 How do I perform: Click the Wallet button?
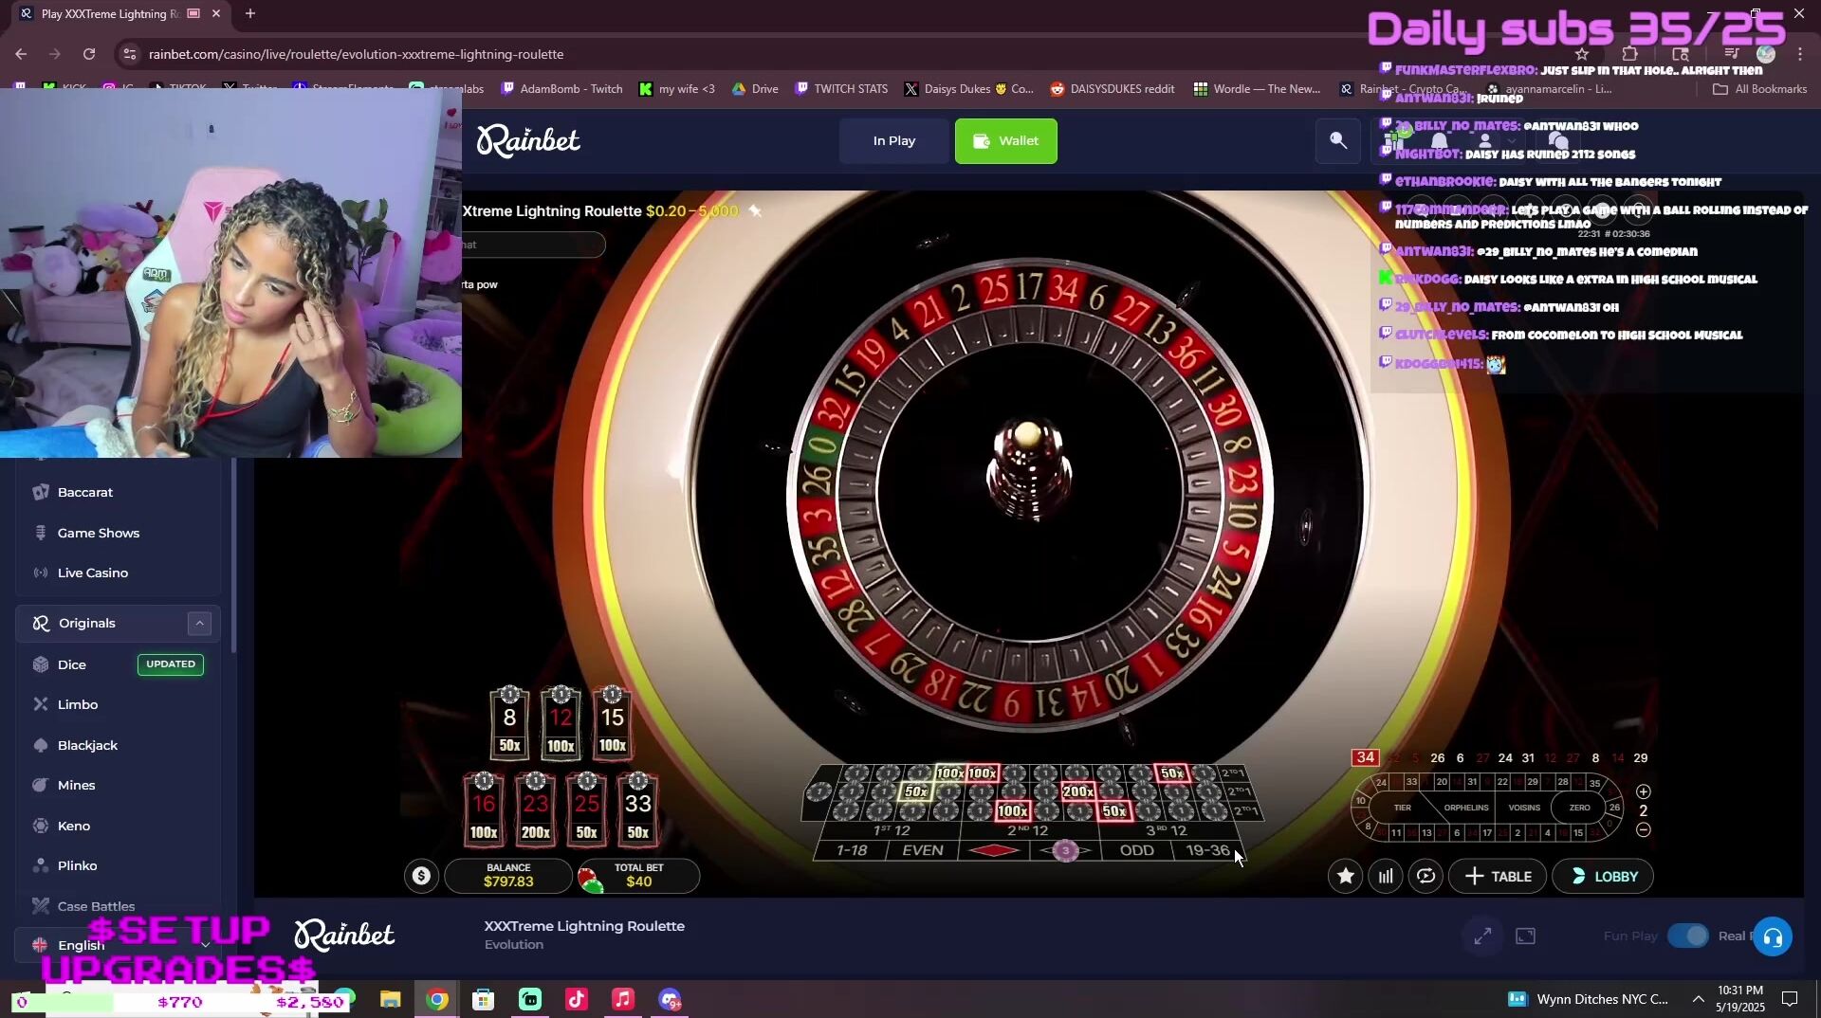coord(1005,141)
